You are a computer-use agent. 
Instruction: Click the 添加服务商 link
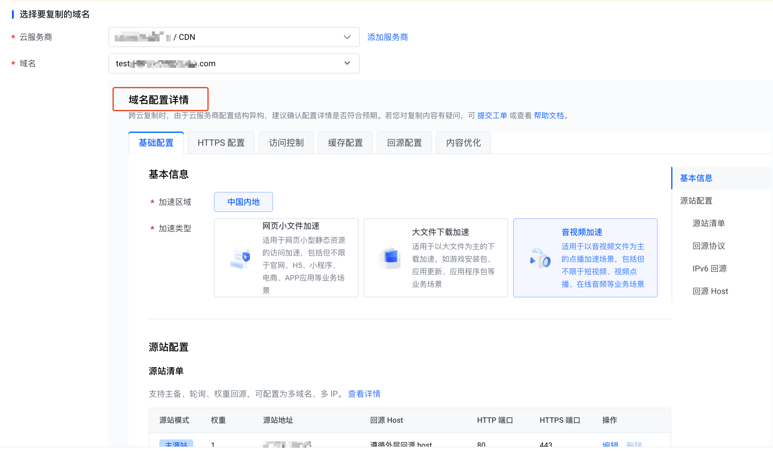click(x=387, y=37)
